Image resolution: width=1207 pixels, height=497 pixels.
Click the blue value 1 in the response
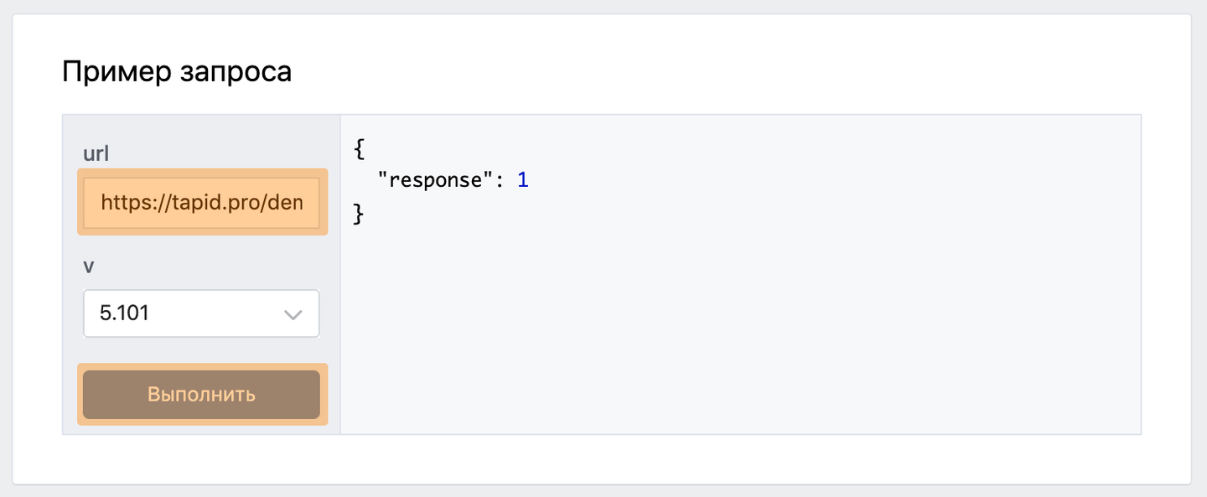click(522, 180)
